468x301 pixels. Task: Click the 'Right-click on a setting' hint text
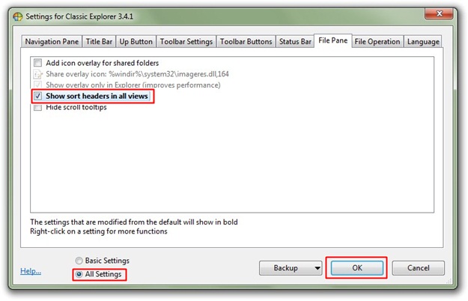(99, 231)
